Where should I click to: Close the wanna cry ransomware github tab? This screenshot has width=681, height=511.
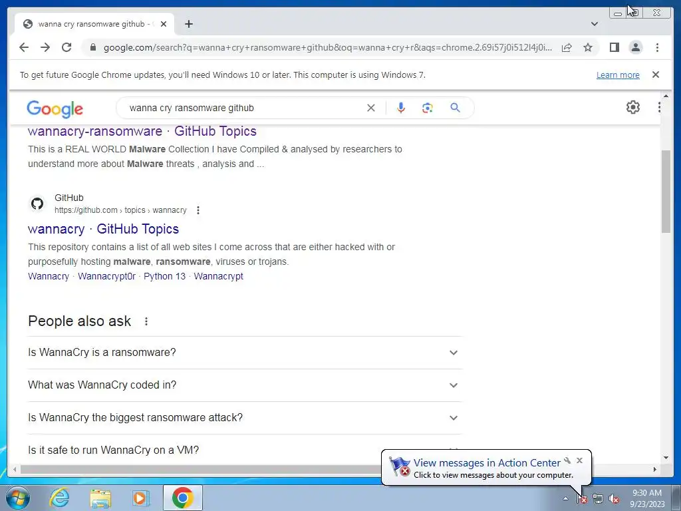164,24
